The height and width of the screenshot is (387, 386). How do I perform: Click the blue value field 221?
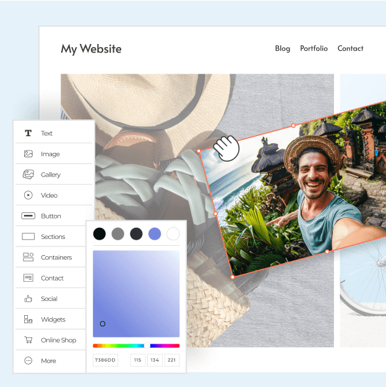(172, 360)
